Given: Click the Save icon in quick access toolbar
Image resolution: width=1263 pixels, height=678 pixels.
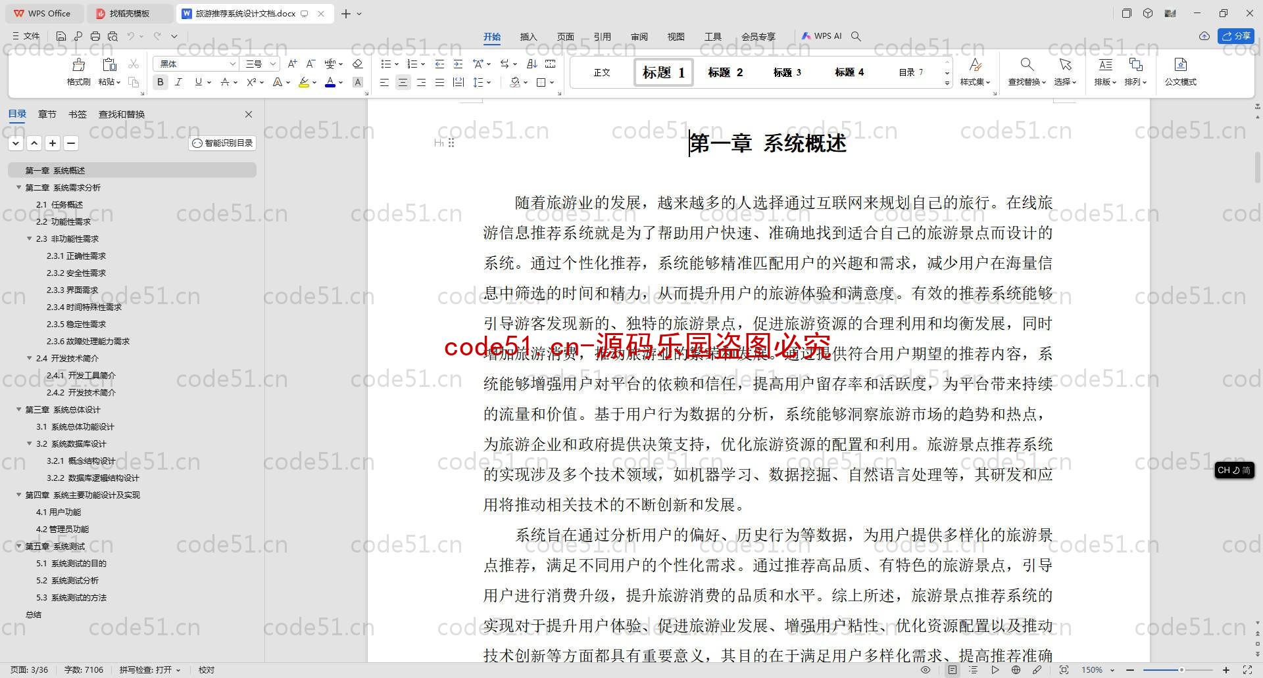Looking at the screenshot, I should coord(61,36).
